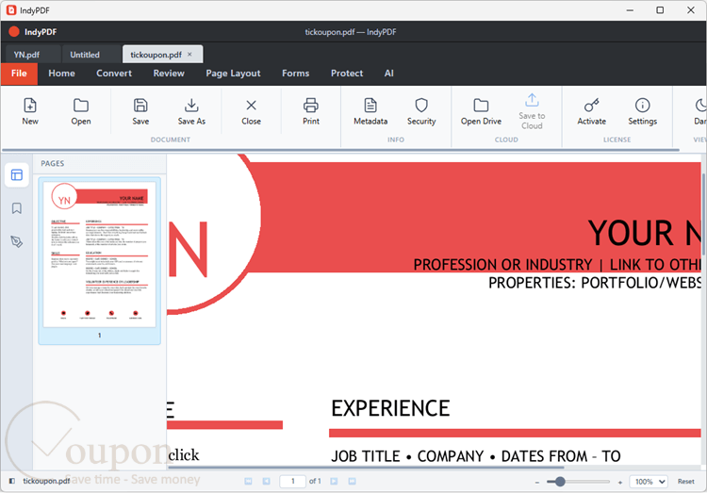Viewport: 707px width, 493px height.
Task: Go to last page button in status bar
Action: pos(353,482)
